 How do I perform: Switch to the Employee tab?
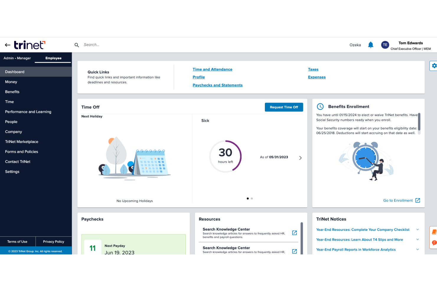53,58
